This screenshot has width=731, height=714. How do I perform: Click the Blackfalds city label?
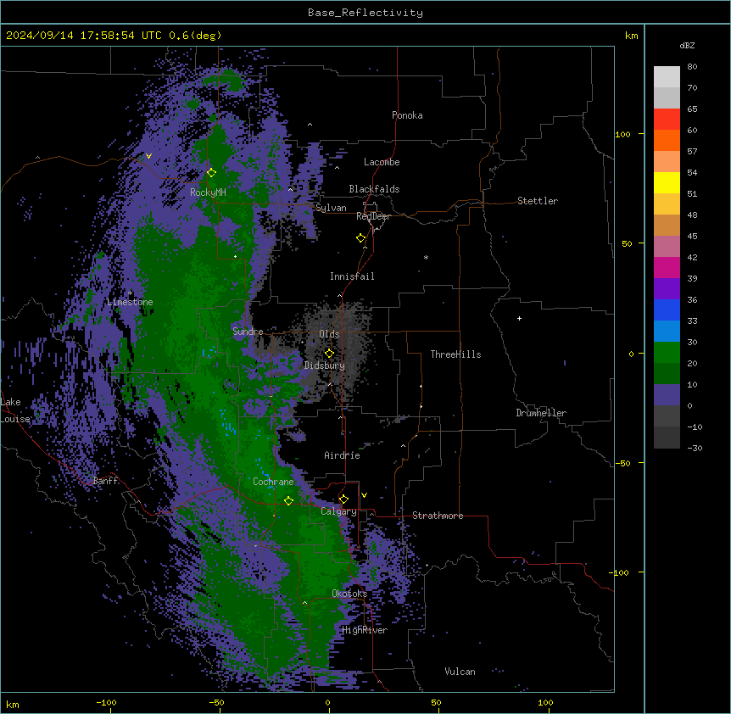tap(374, 189)
